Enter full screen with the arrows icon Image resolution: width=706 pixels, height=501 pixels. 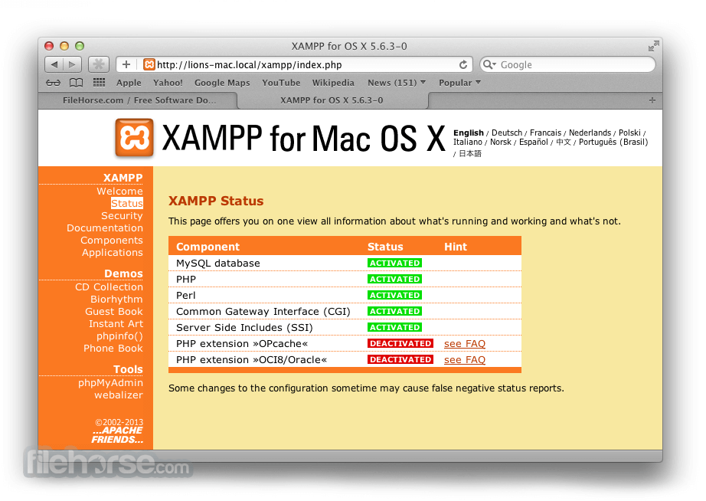point(653,46)
